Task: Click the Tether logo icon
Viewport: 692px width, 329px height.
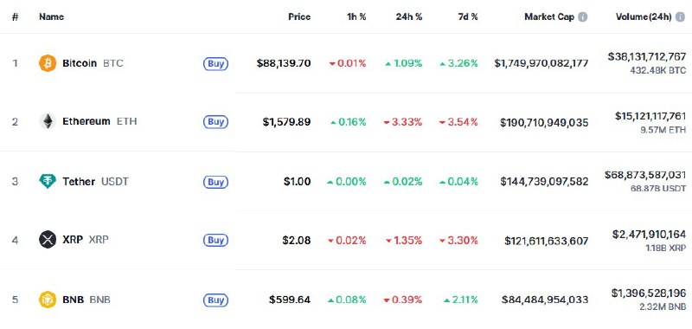Action: (x=48, y=182)
